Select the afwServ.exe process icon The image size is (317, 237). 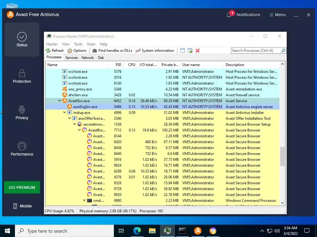click(64, 95)
